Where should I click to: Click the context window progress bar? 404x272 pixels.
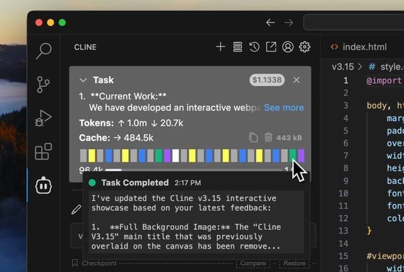[x=193, y=170]
